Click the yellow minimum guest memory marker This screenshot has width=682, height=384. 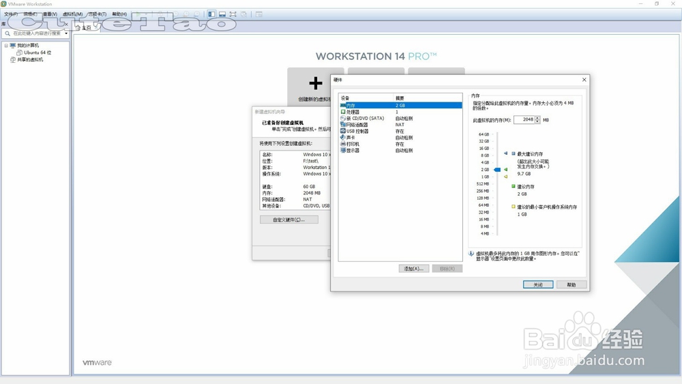click(x=505, y=177)
